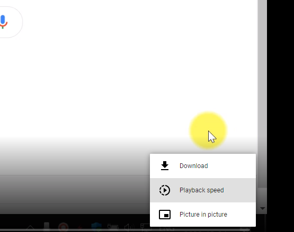Expand hidden tray icons chevron

(x=30, y=227)
